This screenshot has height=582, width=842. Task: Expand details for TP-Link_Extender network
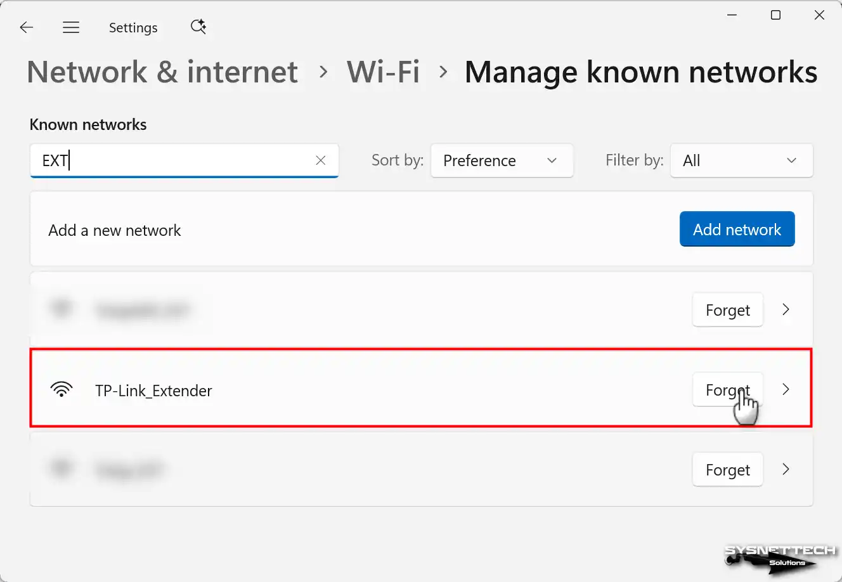pos(786,389)
